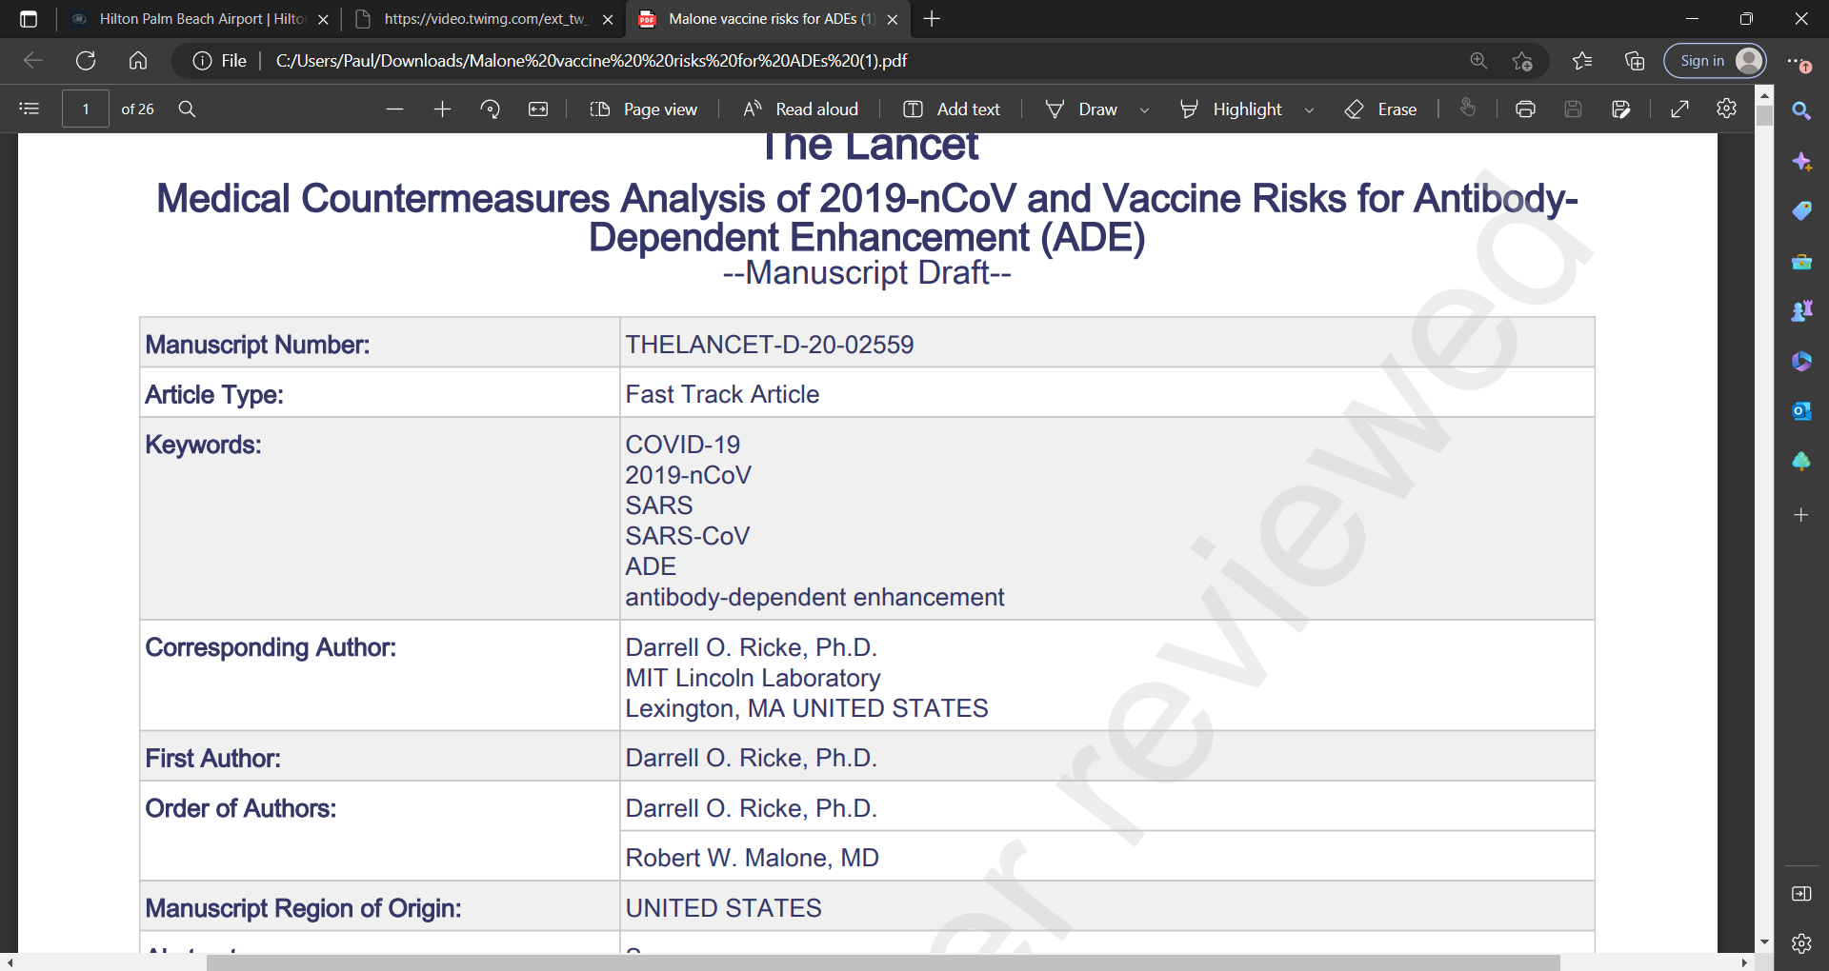This screenshot has width=1829, height=971.
Task: Enter full screen view
Action: [x=1679, y=109]
